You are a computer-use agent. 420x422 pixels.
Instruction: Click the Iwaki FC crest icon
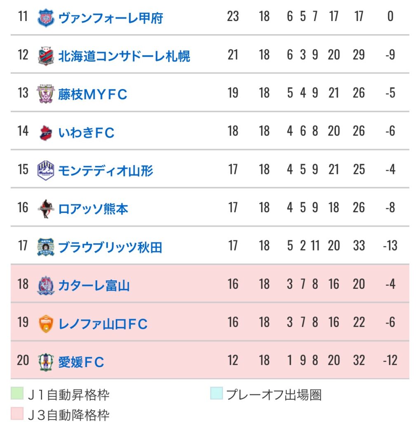(x=46, y=132)
